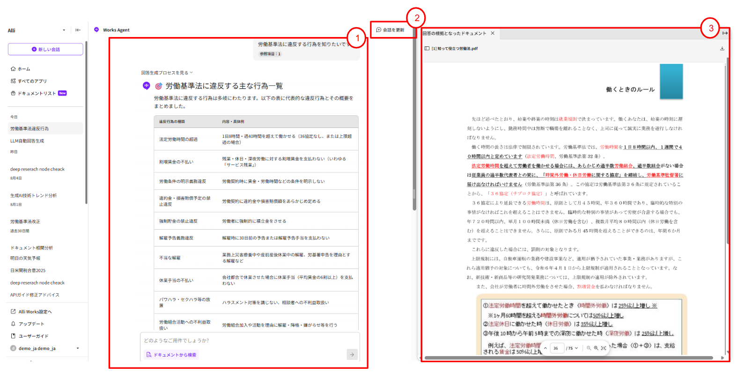Start a new chat with 新しい会話
The height and width of the screenshot is (373, 744).
pyautogui.click(x=45, y=49)
